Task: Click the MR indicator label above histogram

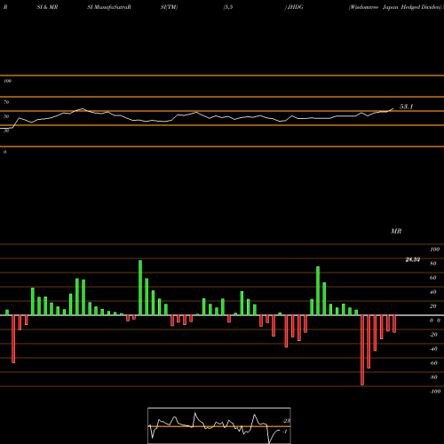Action: click(396, 231)
